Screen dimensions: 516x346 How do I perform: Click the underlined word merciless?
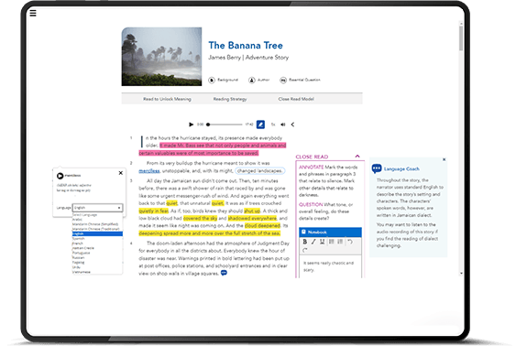point(149,171)
